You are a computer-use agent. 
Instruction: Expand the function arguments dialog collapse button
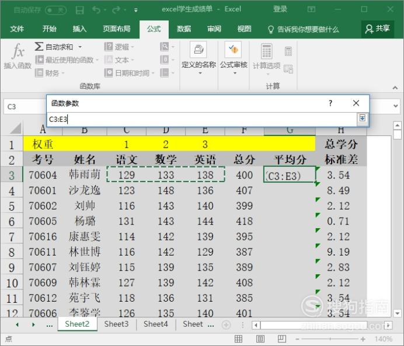[x=363, y=118]
